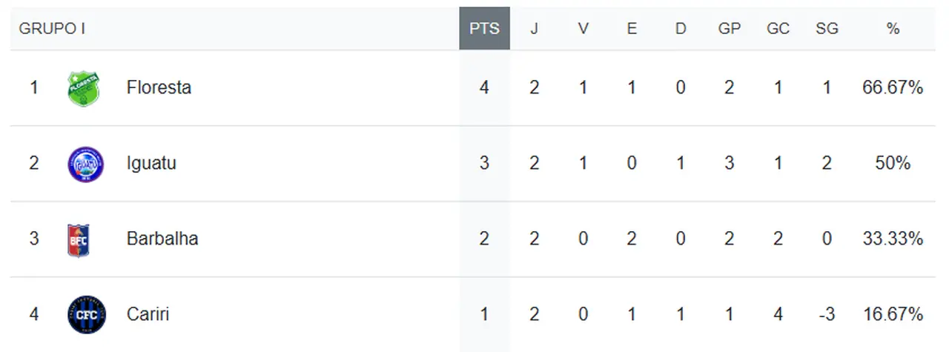949x352 pixels.
Task: Sort by GC goals-against column
Action: [778, 29]
